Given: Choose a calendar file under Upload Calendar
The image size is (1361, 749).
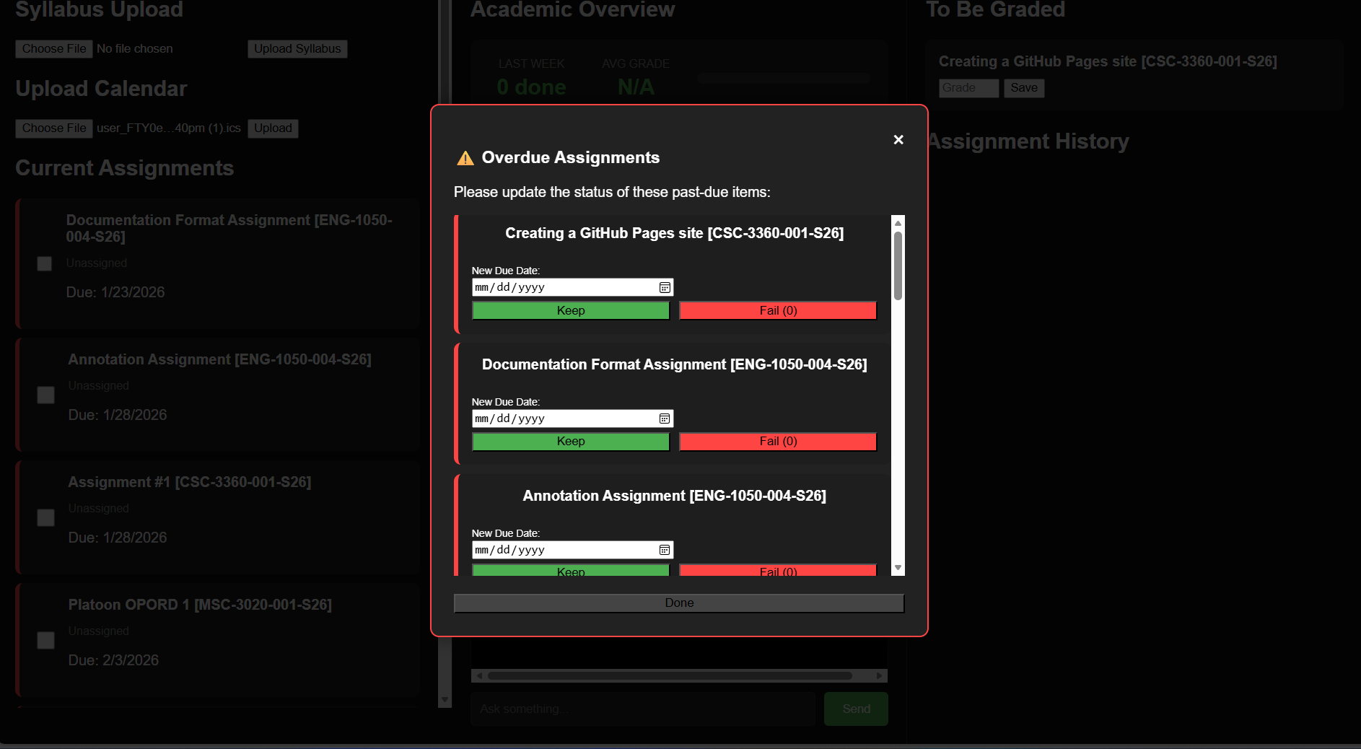Looking at the screenshot, I should coord(54,128).
